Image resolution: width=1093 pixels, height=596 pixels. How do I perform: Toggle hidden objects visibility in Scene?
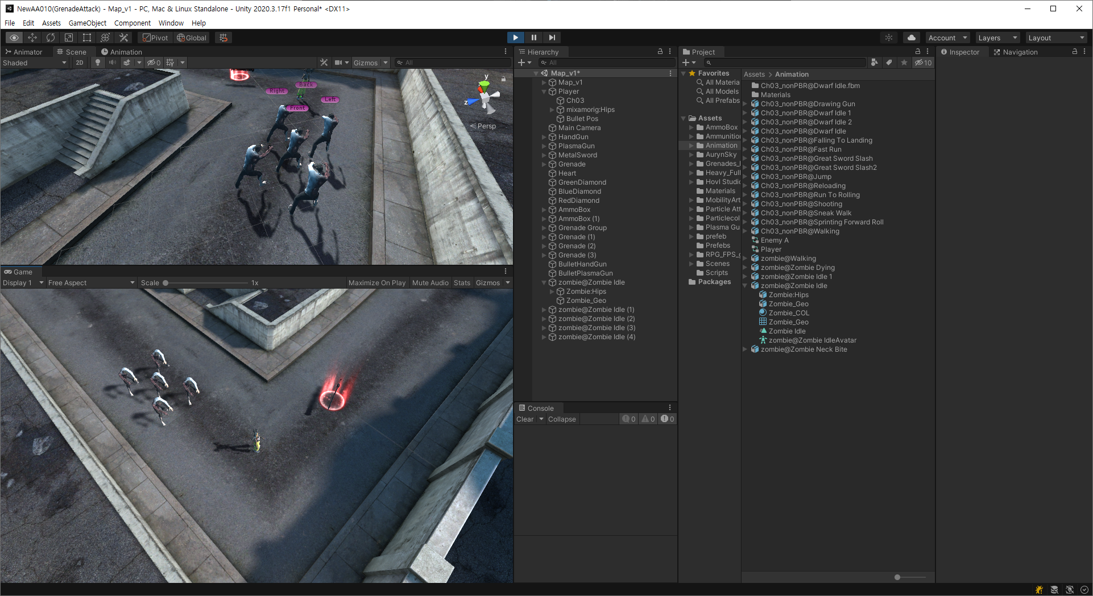coord(154,62)
